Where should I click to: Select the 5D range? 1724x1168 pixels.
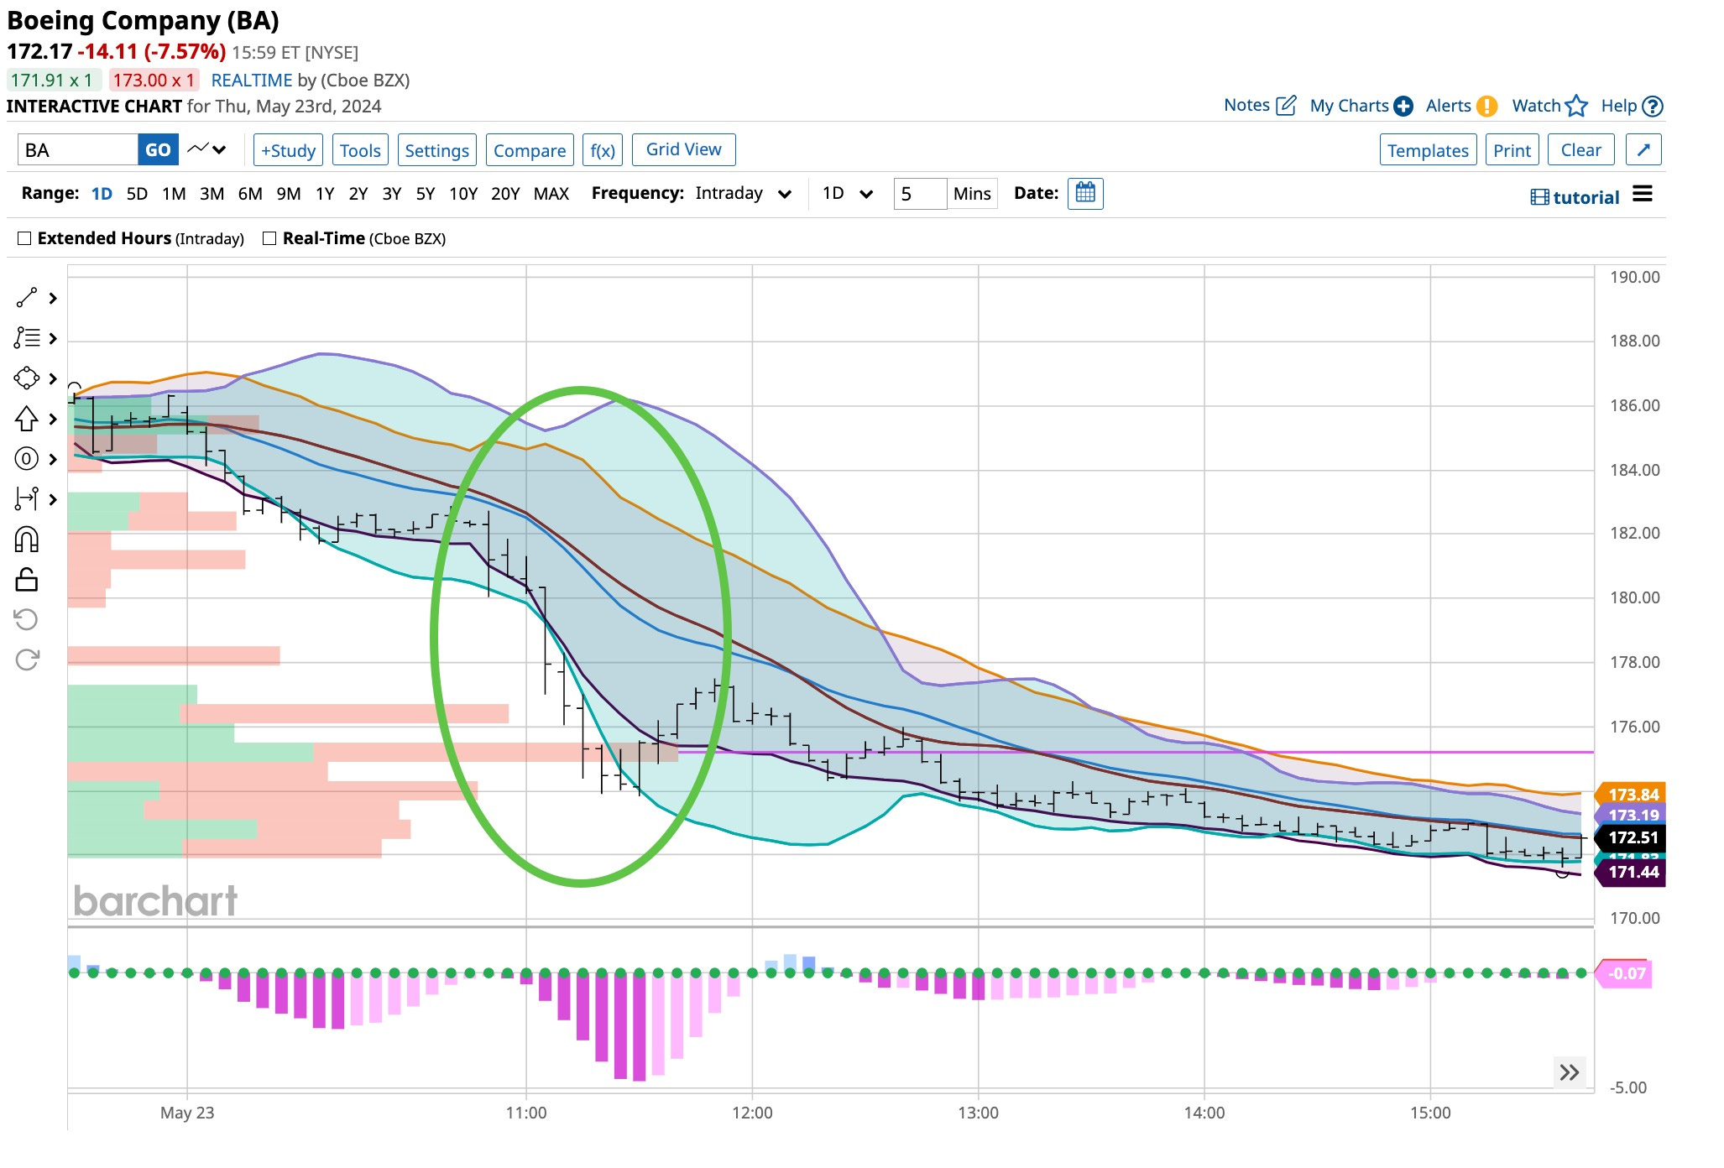click(x=137, y=194)
